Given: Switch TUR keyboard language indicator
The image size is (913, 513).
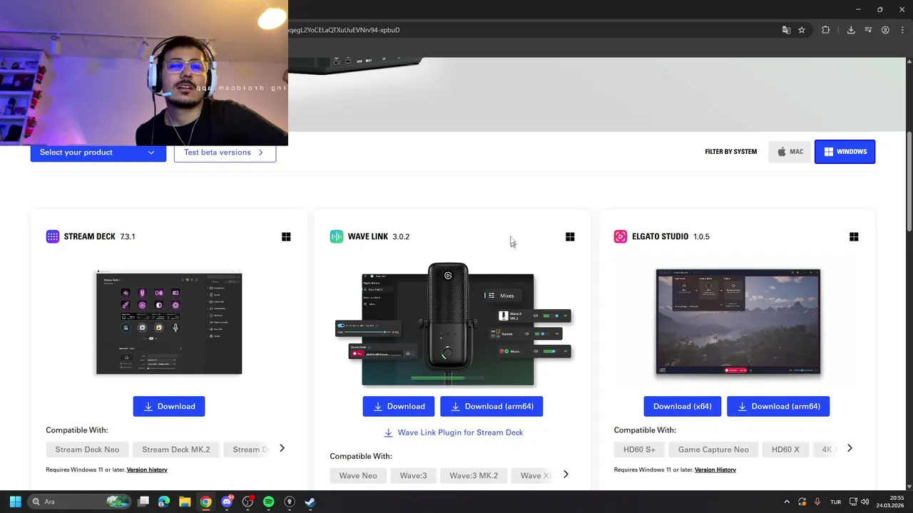Looking at the screenshot, I should 835,502.
